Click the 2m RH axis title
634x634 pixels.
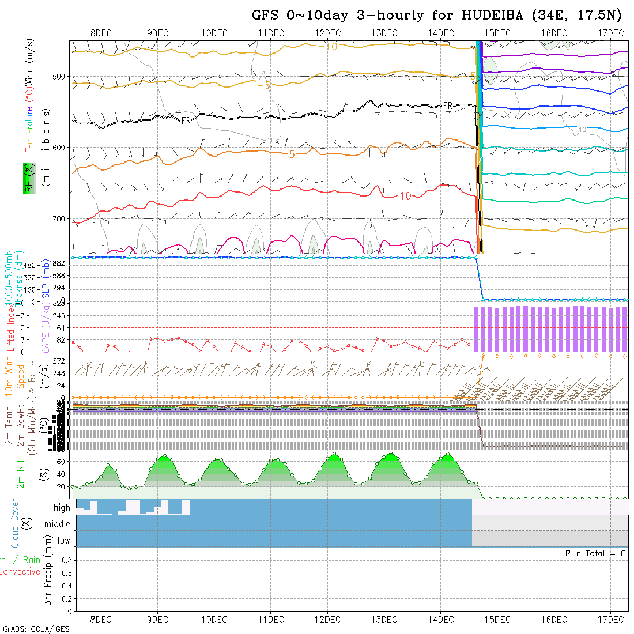tap(21, 474)
